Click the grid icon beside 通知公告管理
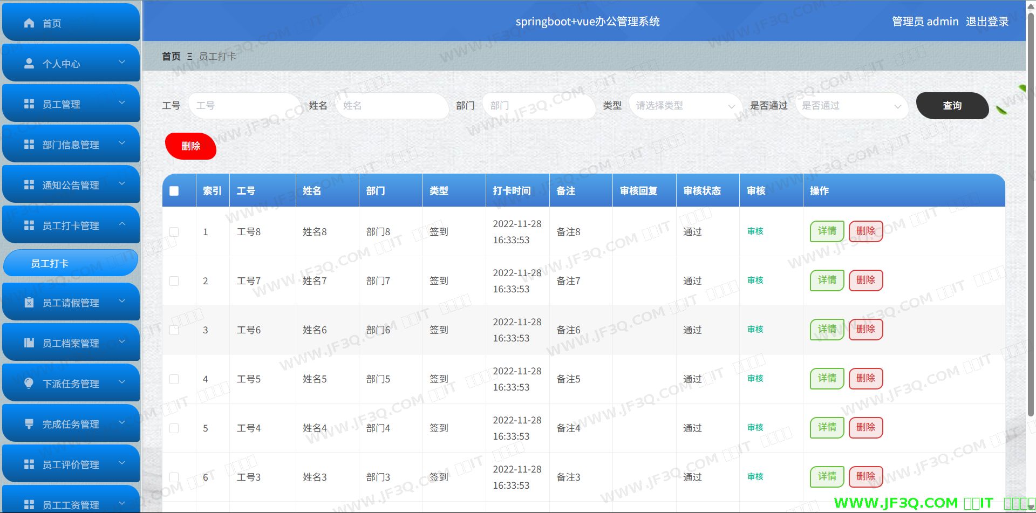Image resolution: width=1036 pixels, height=513 pixels. [x=29, y=185]
